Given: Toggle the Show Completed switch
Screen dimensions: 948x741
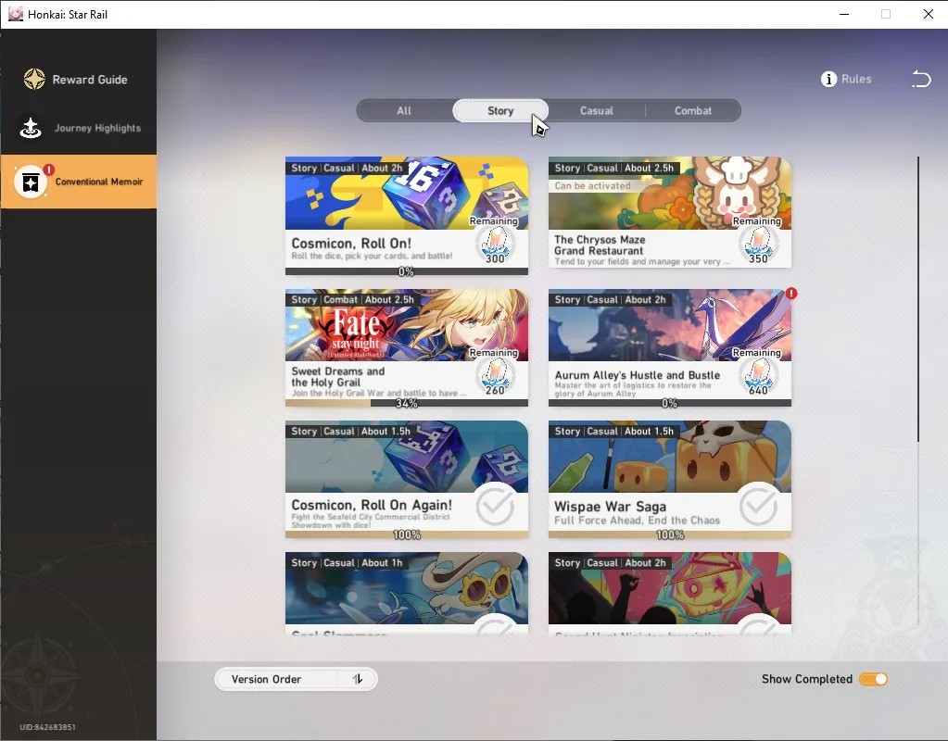Looking at the screenshot, I should [x=873, y=679].
